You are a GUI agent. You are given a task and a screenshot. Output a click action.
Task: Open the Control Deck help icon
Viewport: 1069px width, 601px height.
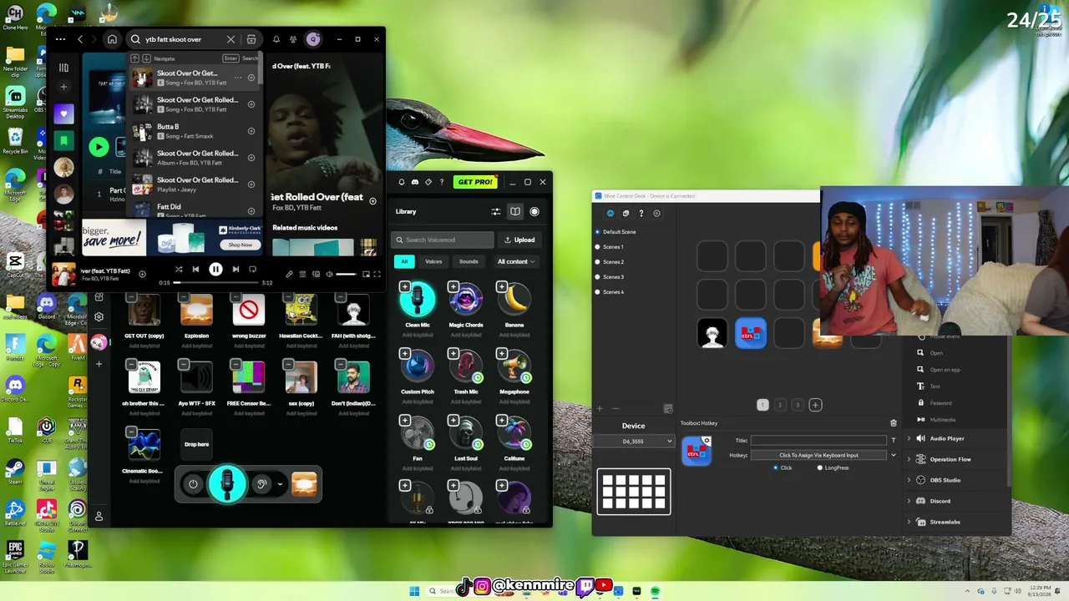(x=641, y=214)
